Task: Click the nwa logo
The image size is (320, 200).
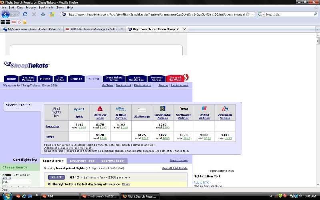Action: [184, 108]
